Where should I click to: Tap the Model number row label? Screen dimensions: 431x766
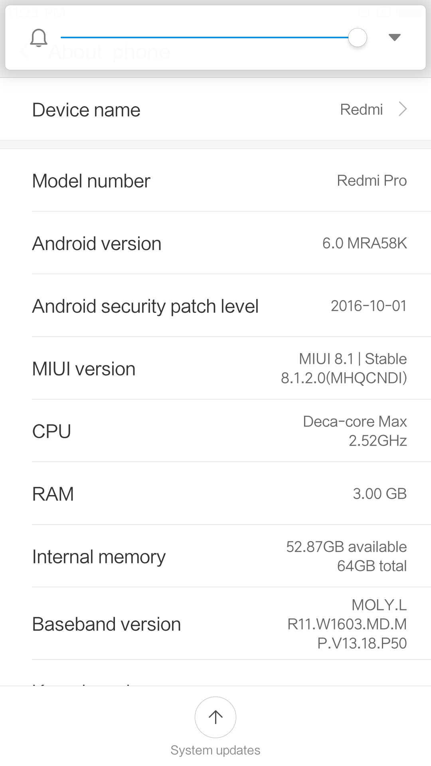91,181
